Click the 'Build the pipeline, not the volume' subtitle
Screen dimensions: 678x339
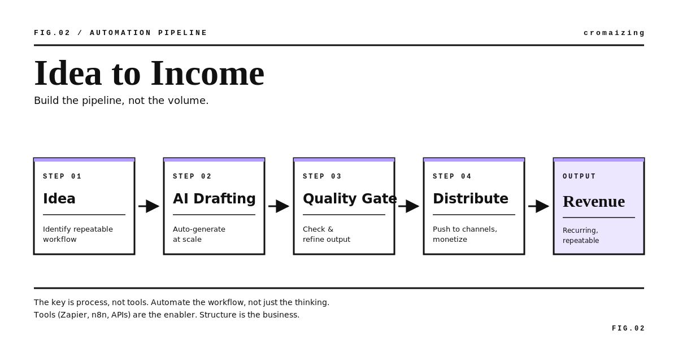121,101
